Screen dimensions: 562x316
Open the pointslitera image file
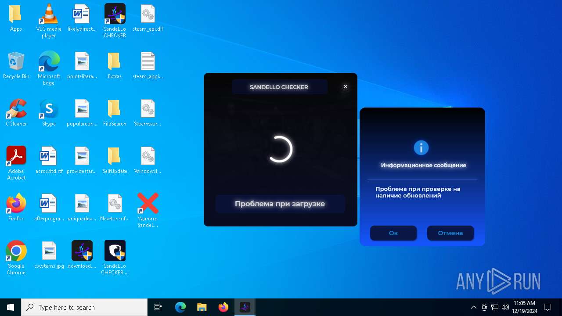pyautogui.click(x=82, y=65)
